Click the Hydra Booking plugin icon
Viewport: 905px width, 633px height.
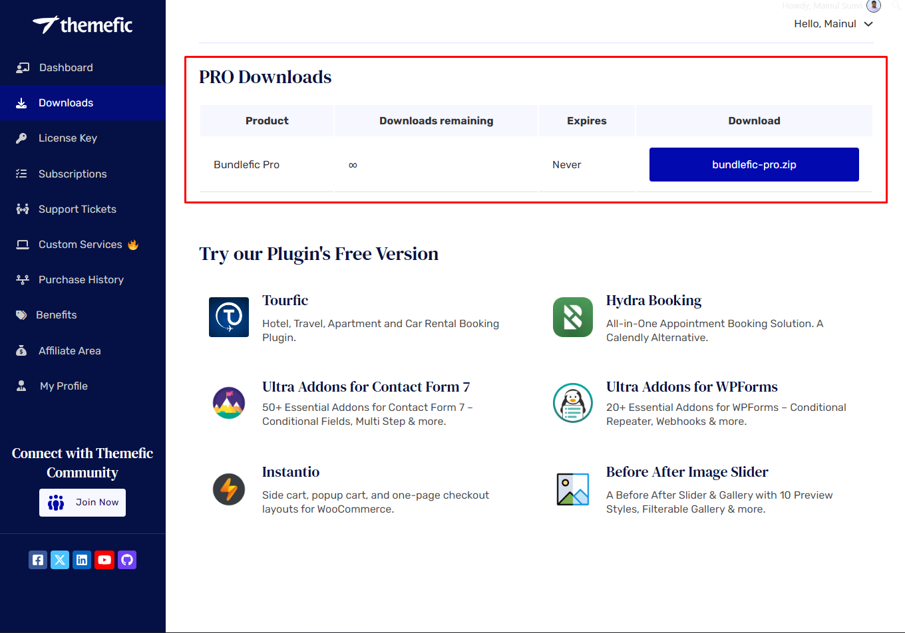573,317
